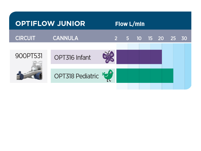
Task: Click the light blue 25–30 flow column
Action: tap(179, 66)
